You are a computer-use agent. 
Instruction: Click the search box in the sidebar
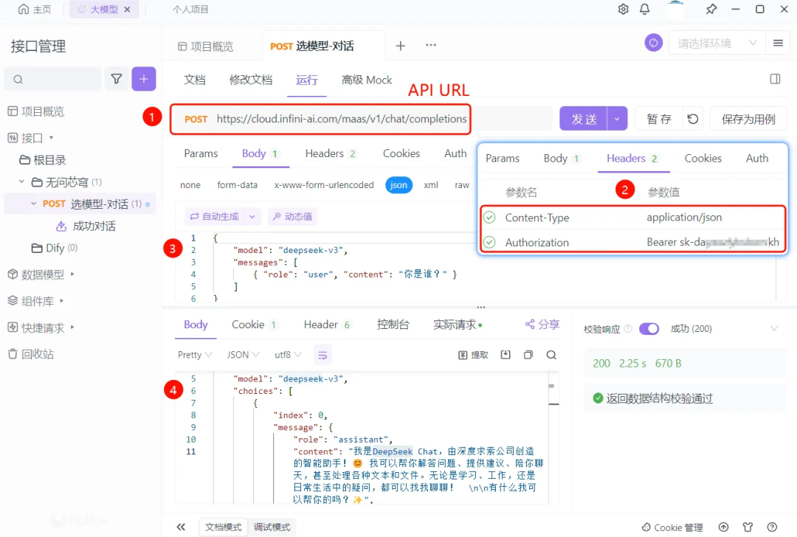click(x=53, y=79)
